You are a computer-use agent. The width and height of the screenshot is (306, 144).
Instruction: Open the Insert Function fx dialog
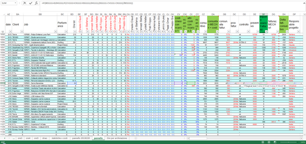pos(36,3)
